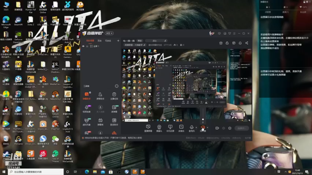The height and width of the screenshot is (175, 312).
Task: Switch to the 我的场景 scene tab
Action: (90, 41)
